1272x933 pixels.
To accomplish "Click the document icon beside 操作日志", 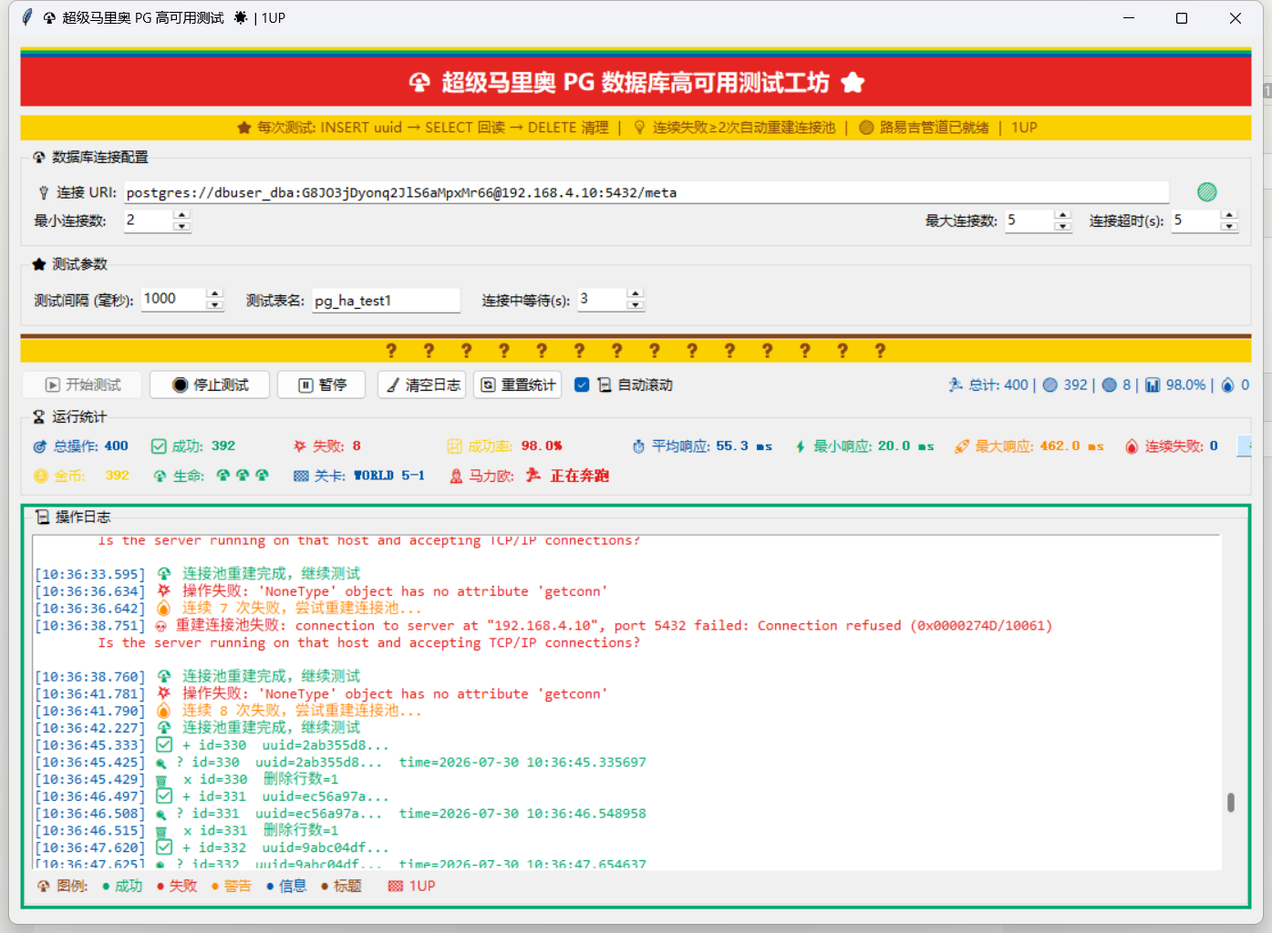I will pyautogui.click(x=42, y=517).
